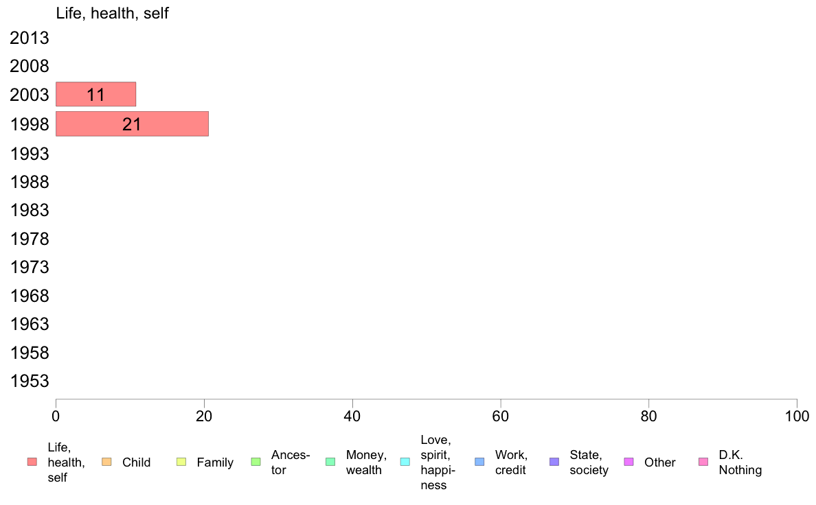Click the green Ancestor legend swatch

tap(256, 462)
